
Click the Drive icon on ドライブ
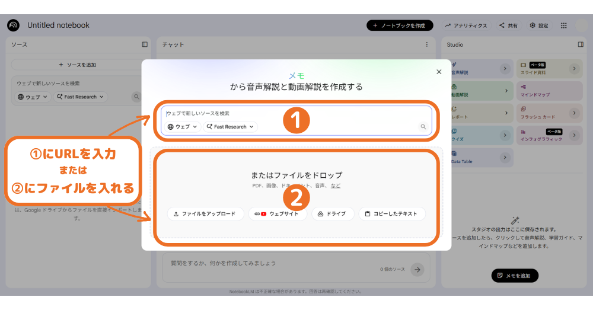coord(320,214)
